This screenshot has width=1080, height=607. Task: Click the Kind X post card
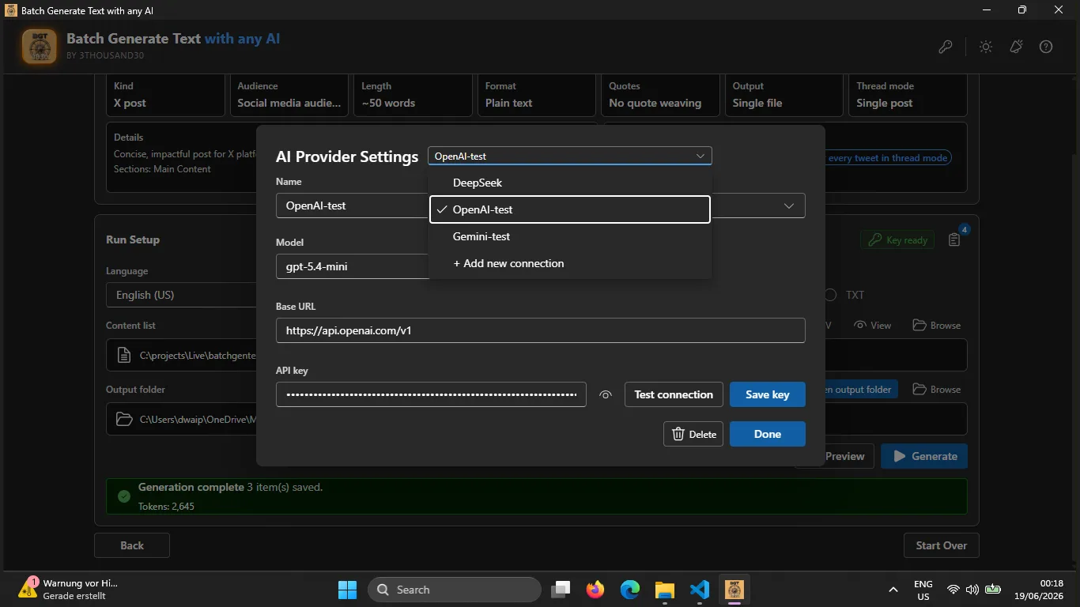[x=165, y=95]
